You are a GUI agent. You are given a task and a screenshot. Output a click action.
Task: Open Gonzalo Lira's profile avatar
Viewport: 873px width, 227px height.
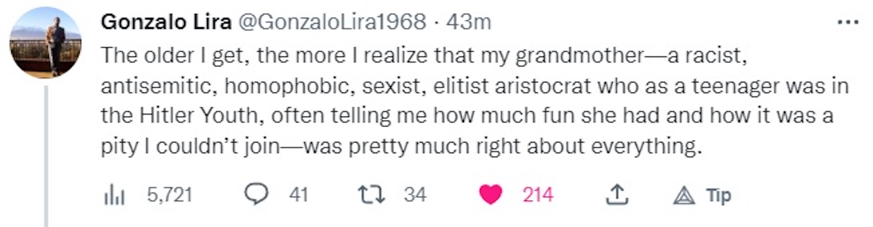(46, 43)
